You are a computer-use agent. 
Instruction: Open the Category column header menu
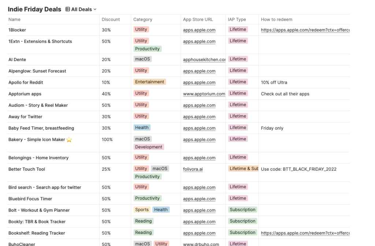pyautogui.click(x=142, y=19)
